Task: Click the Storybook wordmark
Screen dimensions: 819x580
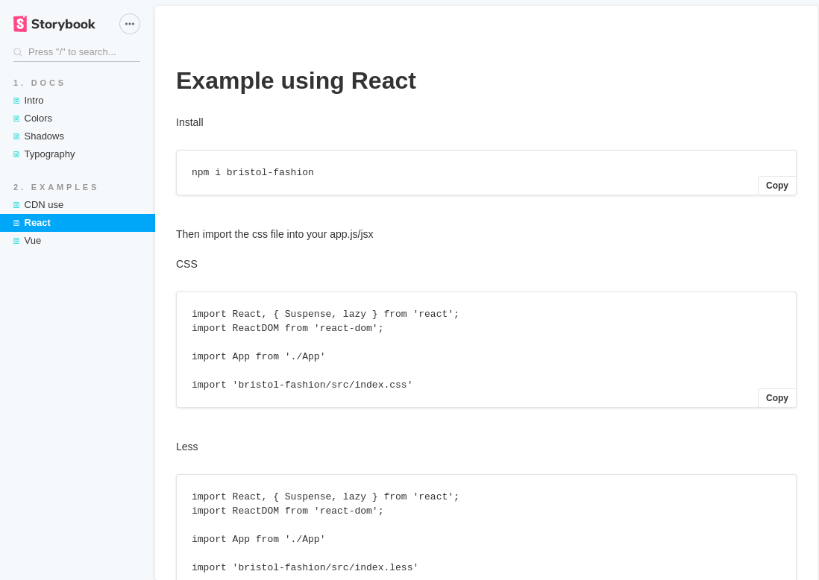Action: pyautogui.click(x=63, y=24)
